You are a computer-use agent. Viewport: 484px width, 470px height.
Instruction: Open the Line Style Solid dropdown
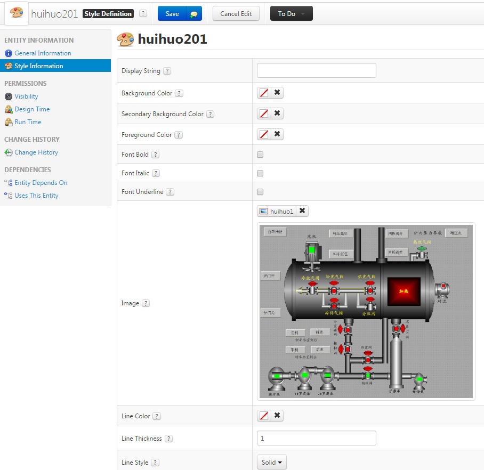[x=272, y=463]
